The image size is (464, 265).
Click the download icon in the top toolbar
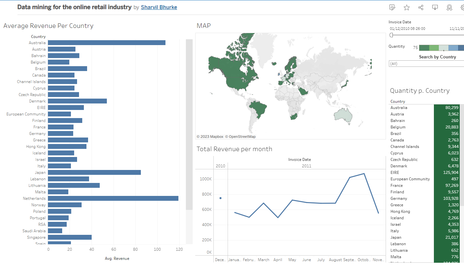[435, 7]
